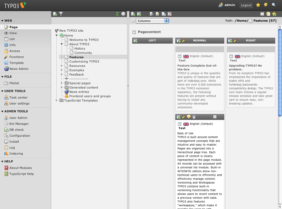Edit the NORMAL column with pencil icon
The image size is (282, 209).
click(x=183, y=41)
